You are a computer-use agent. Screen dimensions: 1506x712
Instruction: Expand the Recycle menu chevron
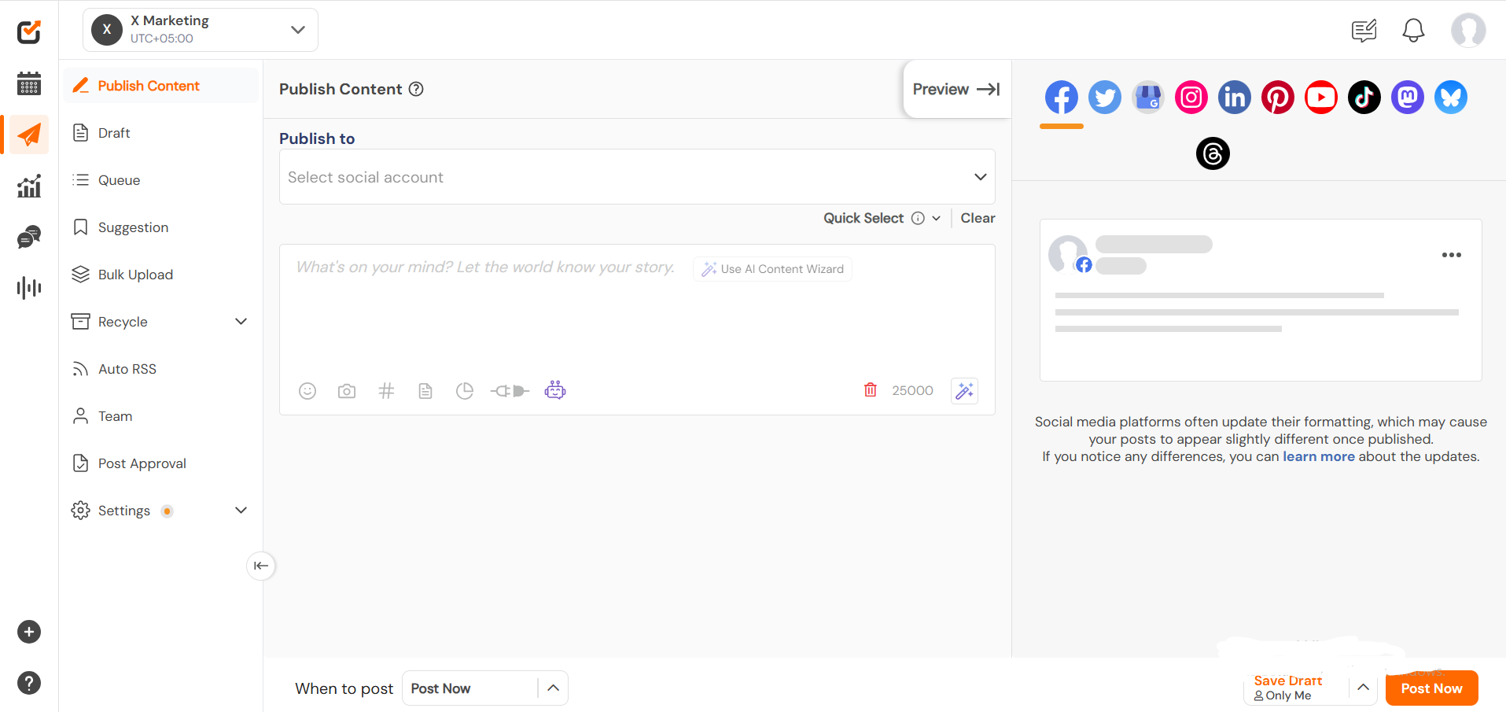(241, 321)
